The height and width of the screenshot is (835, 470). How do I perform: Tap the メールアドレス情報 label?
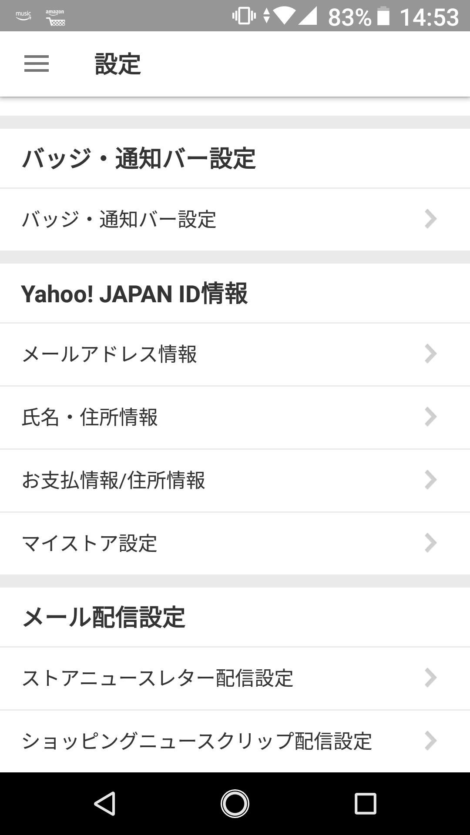pos(110,354)
